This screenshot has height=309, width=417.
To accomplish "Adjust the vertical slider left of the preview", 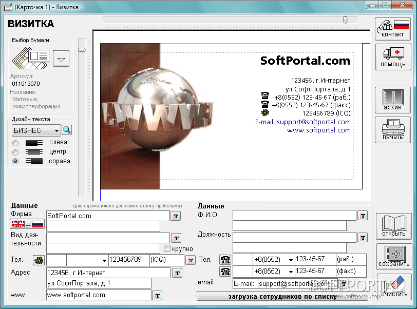I will [x=82, y=50].
